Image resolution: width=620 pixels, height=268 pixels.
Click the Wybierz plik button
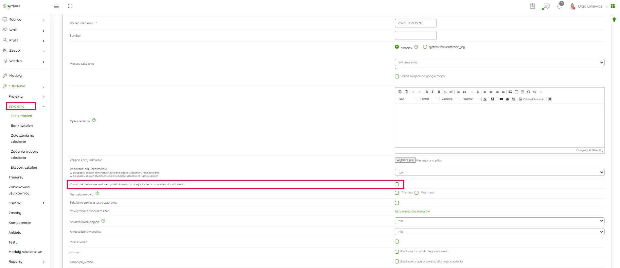click(405, 160)
